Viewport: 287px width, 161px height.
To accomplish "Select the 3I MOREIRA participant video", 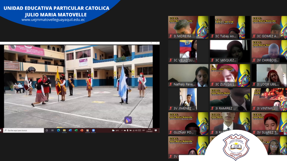I will [x=188, y=27].
